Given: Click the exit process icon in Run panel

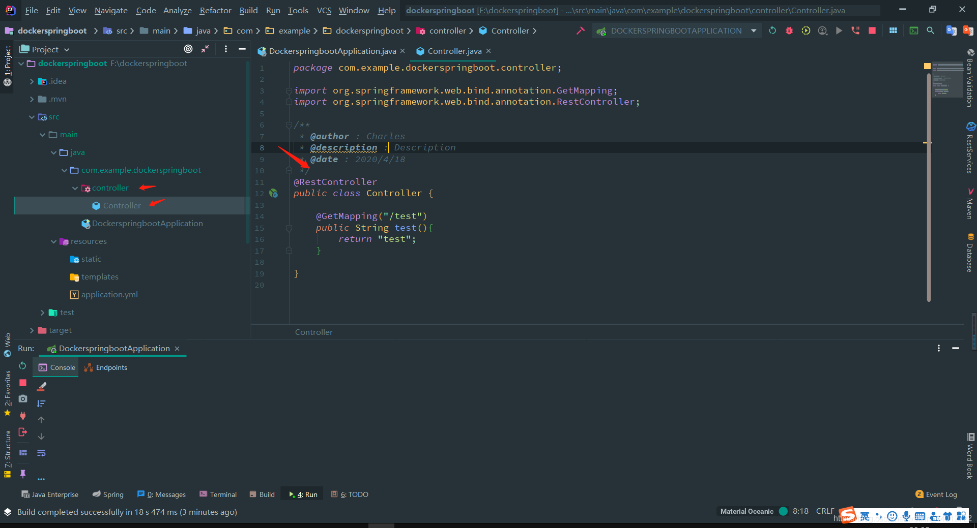Looking at the screenshot, I should click(23, 432).
